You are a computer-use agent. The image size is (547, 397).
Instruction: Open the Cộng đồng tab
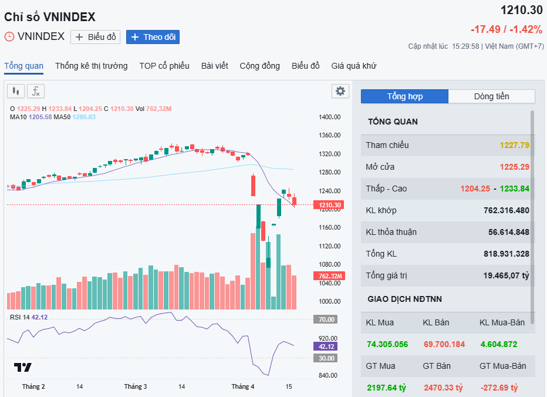(x=259, y=66)
